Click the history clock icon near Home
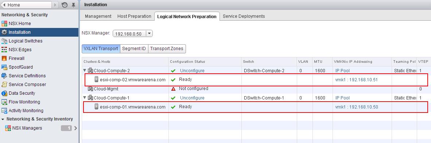Image resolution: width=431 pixels, height=143 pixels. tap(65, 5)
